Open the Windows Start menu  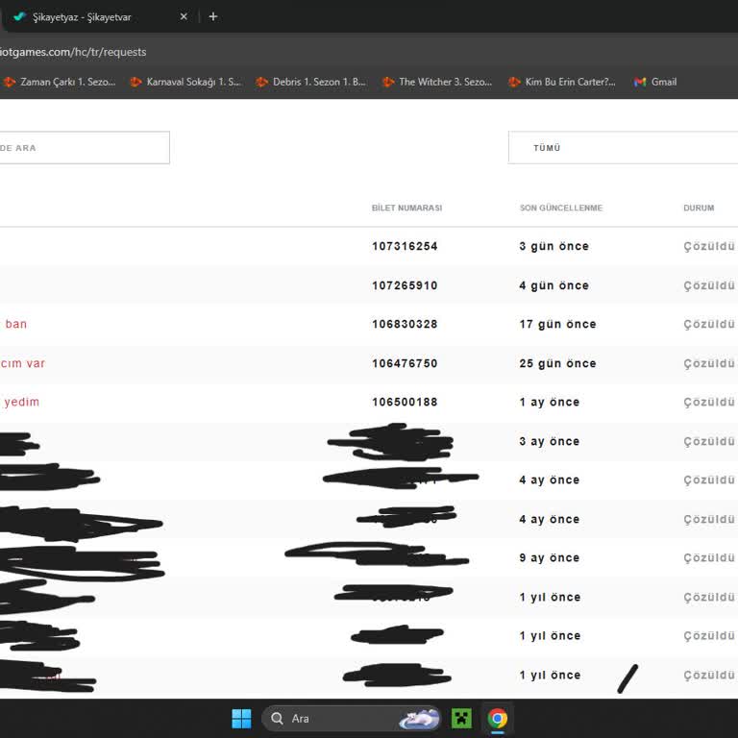point(241,718)
